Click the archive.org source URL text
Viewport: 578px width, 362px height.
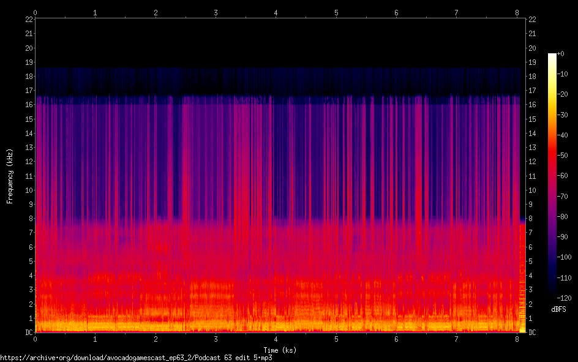click(136, 358)
